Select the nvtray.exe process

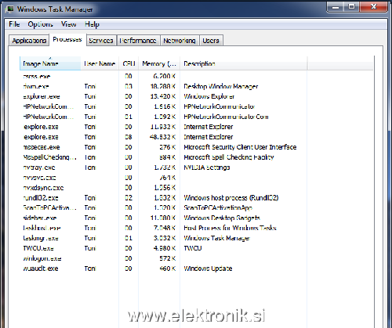(196, 168)
